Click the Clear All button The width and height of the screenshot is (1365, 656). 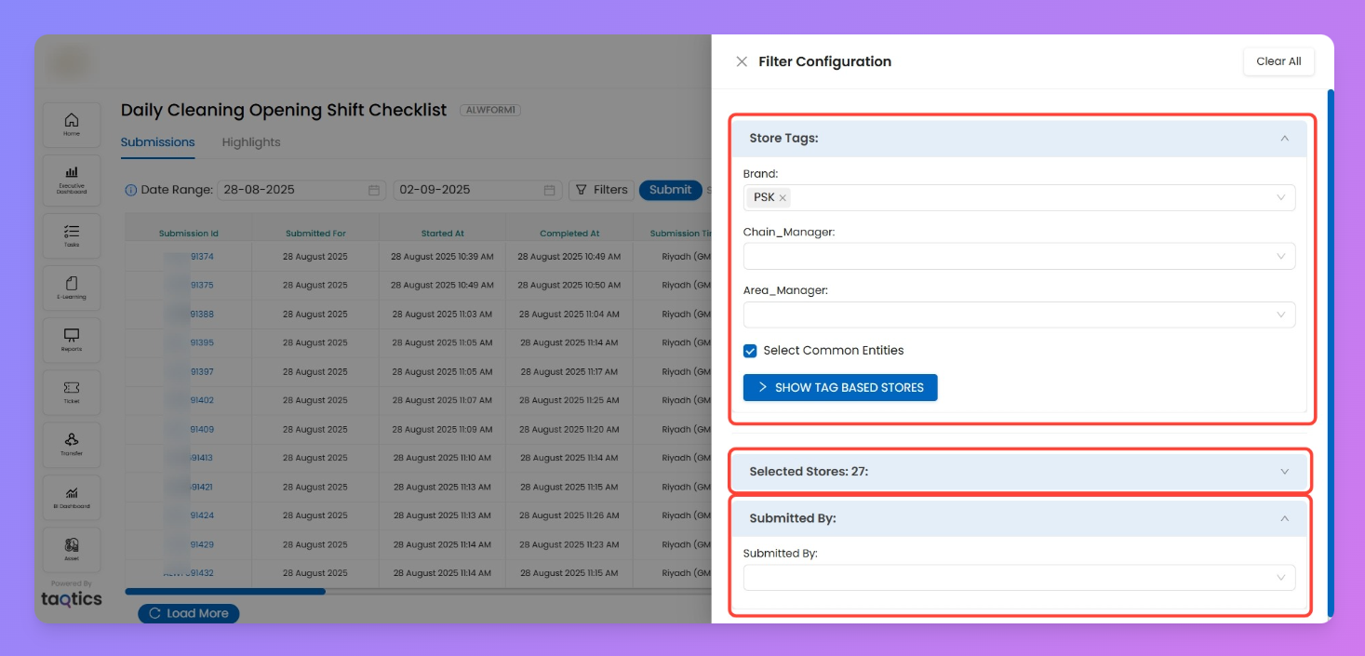pos(1278,61)
